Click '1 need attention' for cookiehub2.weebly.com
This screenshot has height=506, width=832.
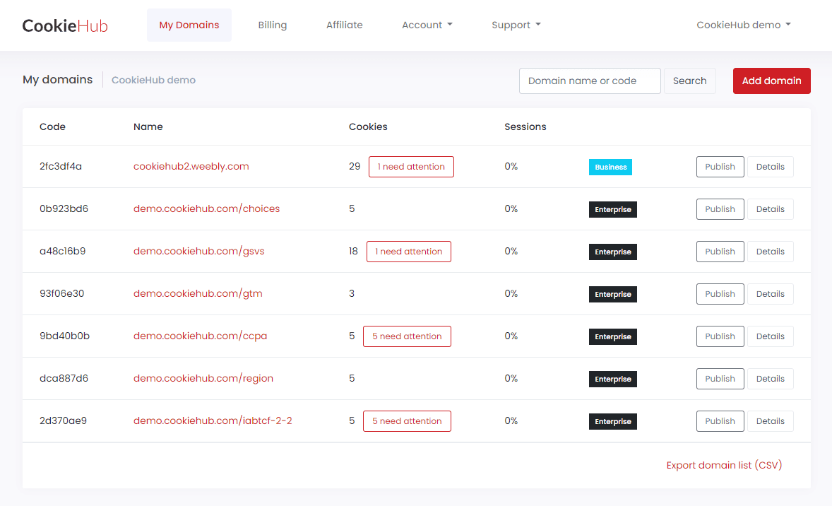pyautogui.click(x=411, y=167)
